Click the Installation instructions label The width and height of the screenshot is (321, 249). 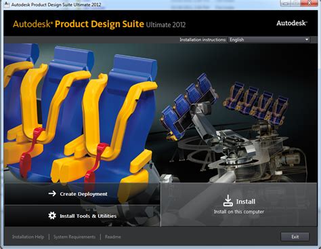(202, 40)
